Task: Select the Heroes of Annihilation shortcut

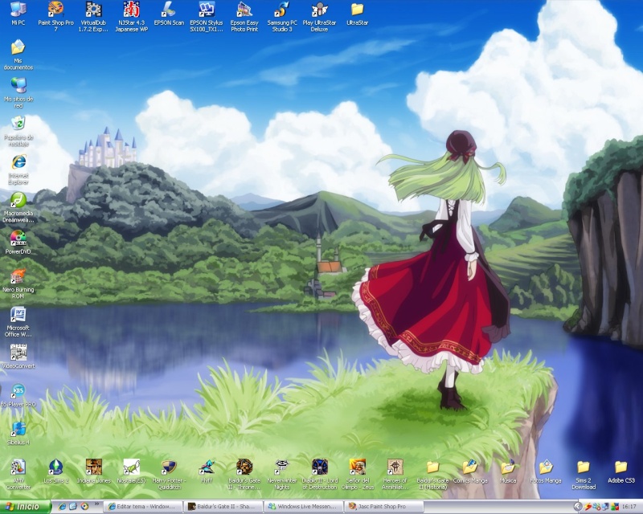Action: 395,475
